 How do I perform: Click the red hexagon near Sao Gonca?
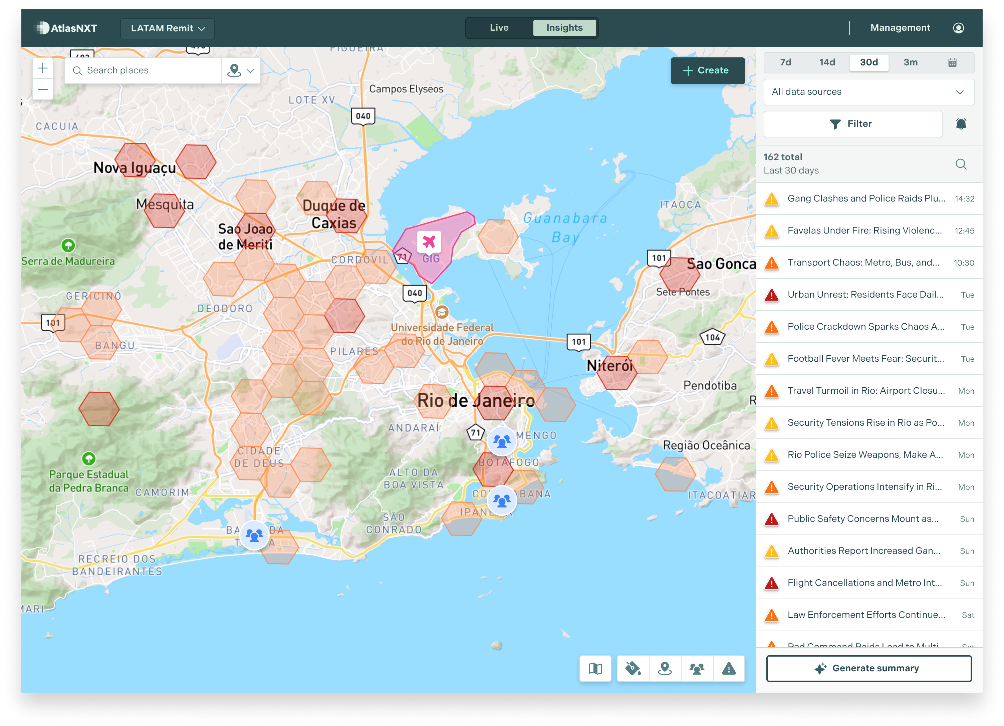coord(679,275)
